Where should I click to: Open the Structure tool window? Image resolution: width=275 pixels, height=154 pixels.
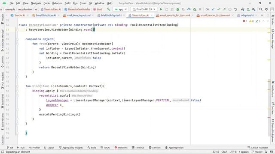(3, 140)
